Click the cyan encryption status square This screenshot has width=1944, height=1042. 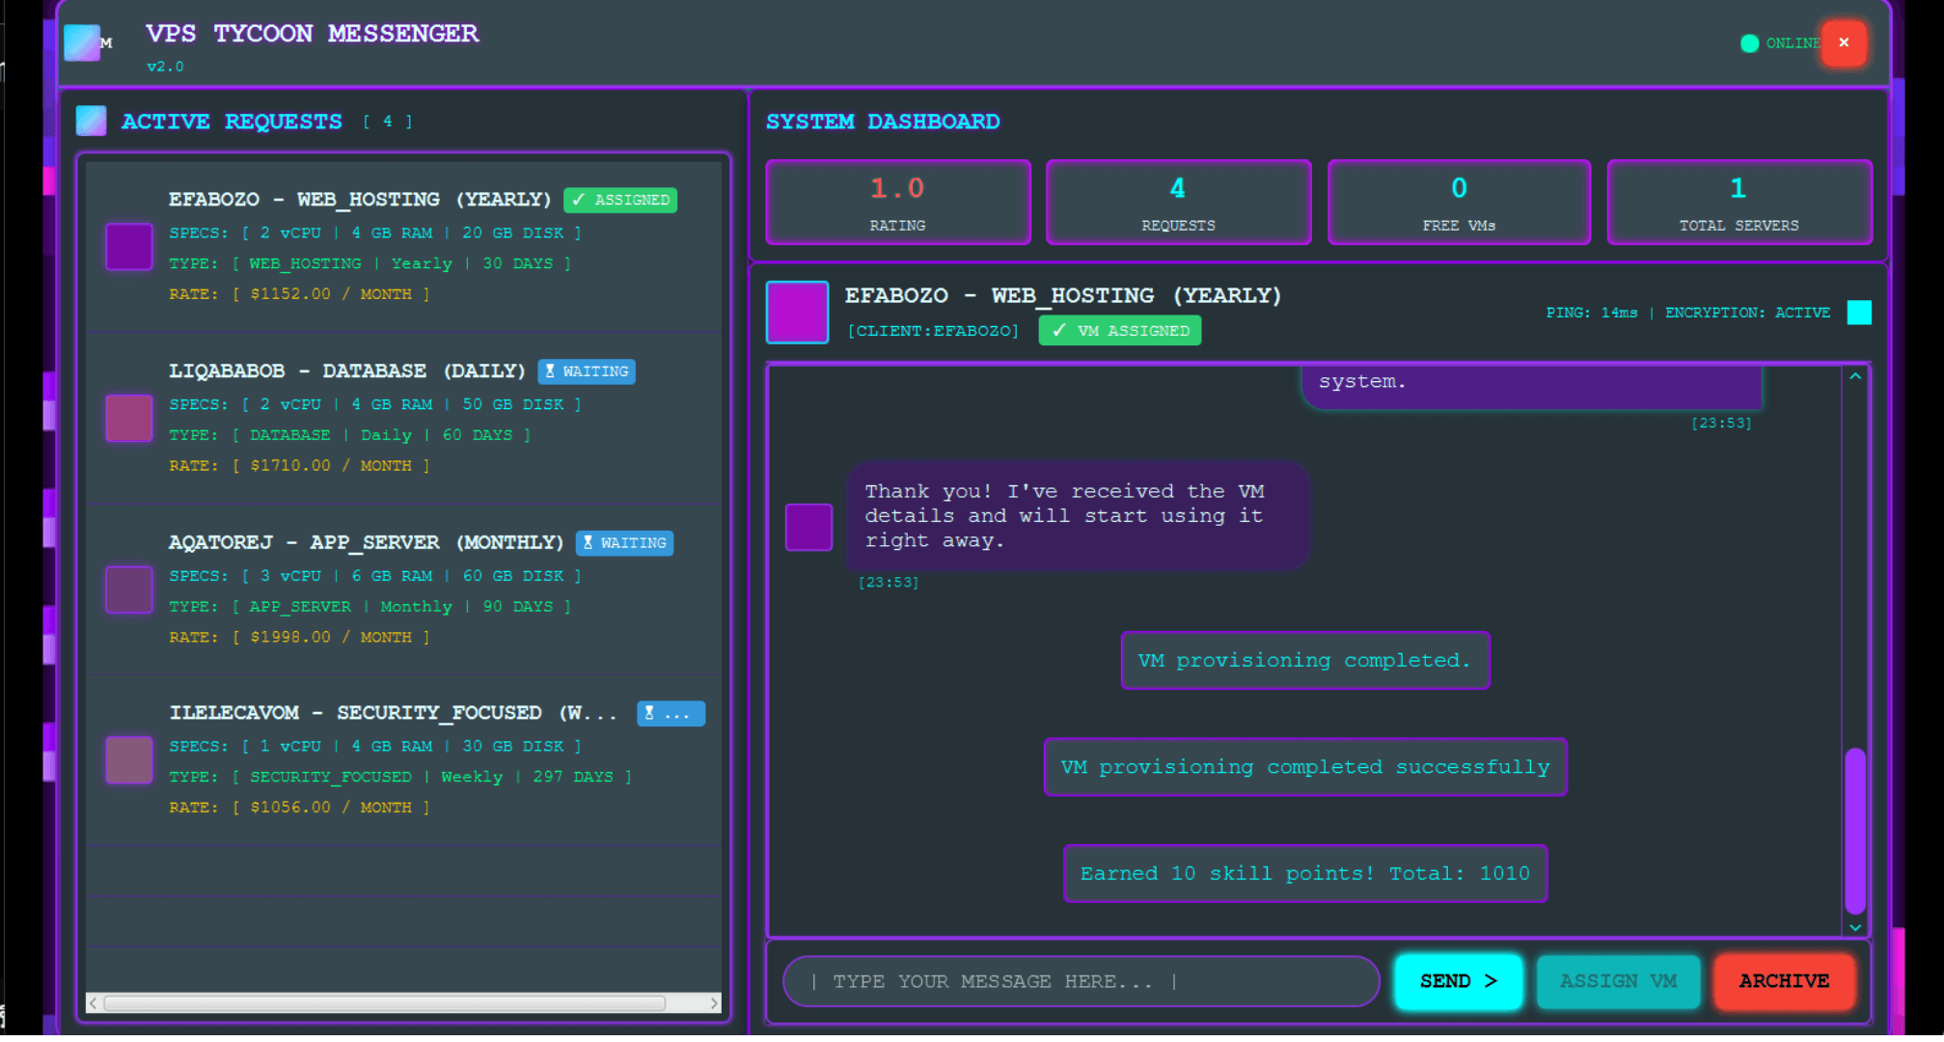coord(1858,313)
